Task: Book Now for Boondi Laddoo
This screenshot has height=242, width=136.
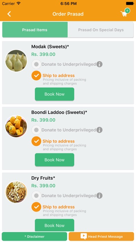Action: (x=54, y=160)
